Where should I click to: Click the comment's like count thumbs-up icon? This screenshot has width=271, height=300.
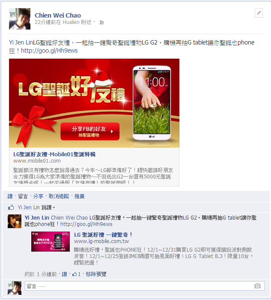(74, 274)
